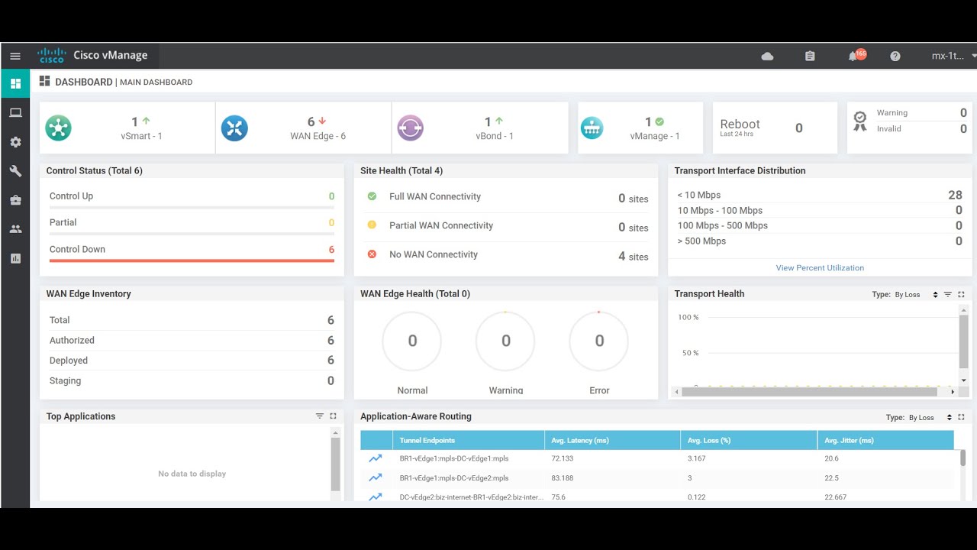This screenshot has width=977, height=550.
Task: Click Transport Health horizontal scrollbar
Action: pos(809,392)
